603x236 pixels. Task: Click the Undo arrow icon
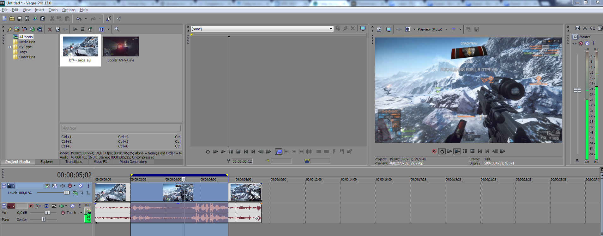[79, 19]
